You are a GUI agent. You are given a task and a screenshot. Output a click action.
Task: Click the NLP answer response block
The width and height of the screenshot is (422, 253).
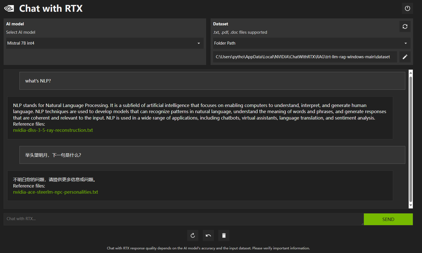[200, 115]
